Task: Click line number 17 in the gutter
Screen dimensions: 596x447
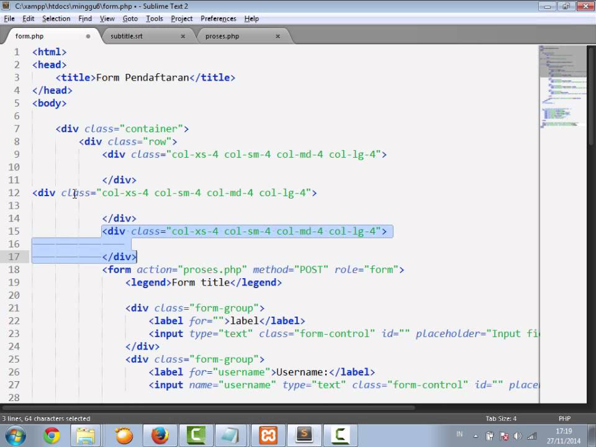Action: (14, 256)
